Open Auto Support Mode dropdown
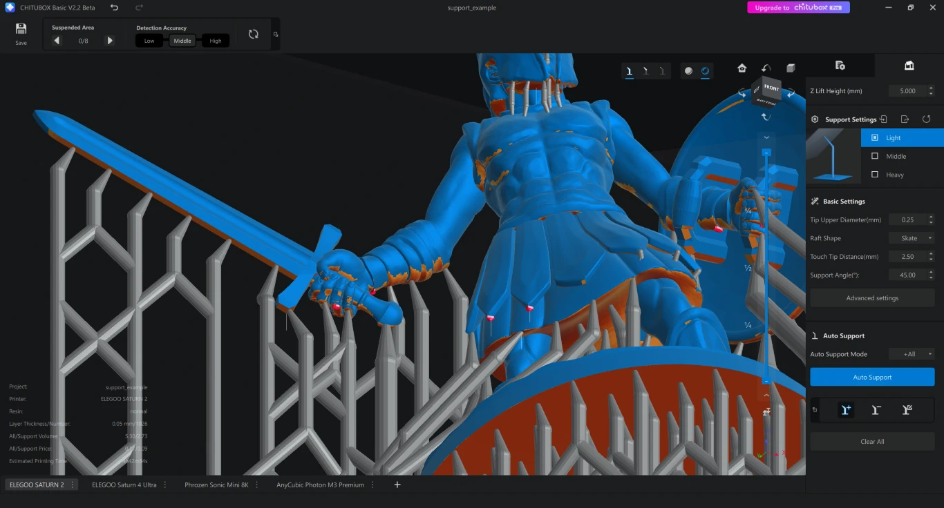The image size is (944, 508). click(912, 354)
